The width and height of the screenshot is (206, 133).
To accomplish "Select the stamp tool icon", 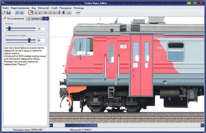I will point(60,12).
